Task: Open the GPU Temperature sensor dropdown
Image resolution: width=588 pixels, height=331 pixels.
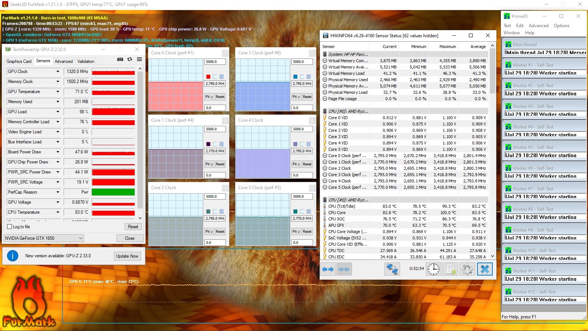Action: [58, 92]
